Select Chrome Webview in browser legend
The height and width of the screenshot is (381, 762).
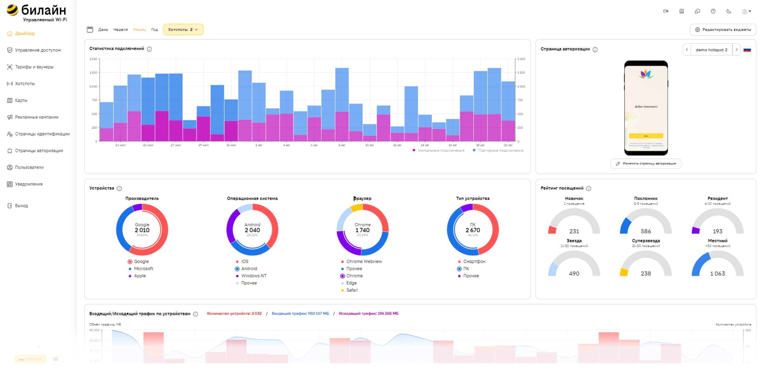361,262
